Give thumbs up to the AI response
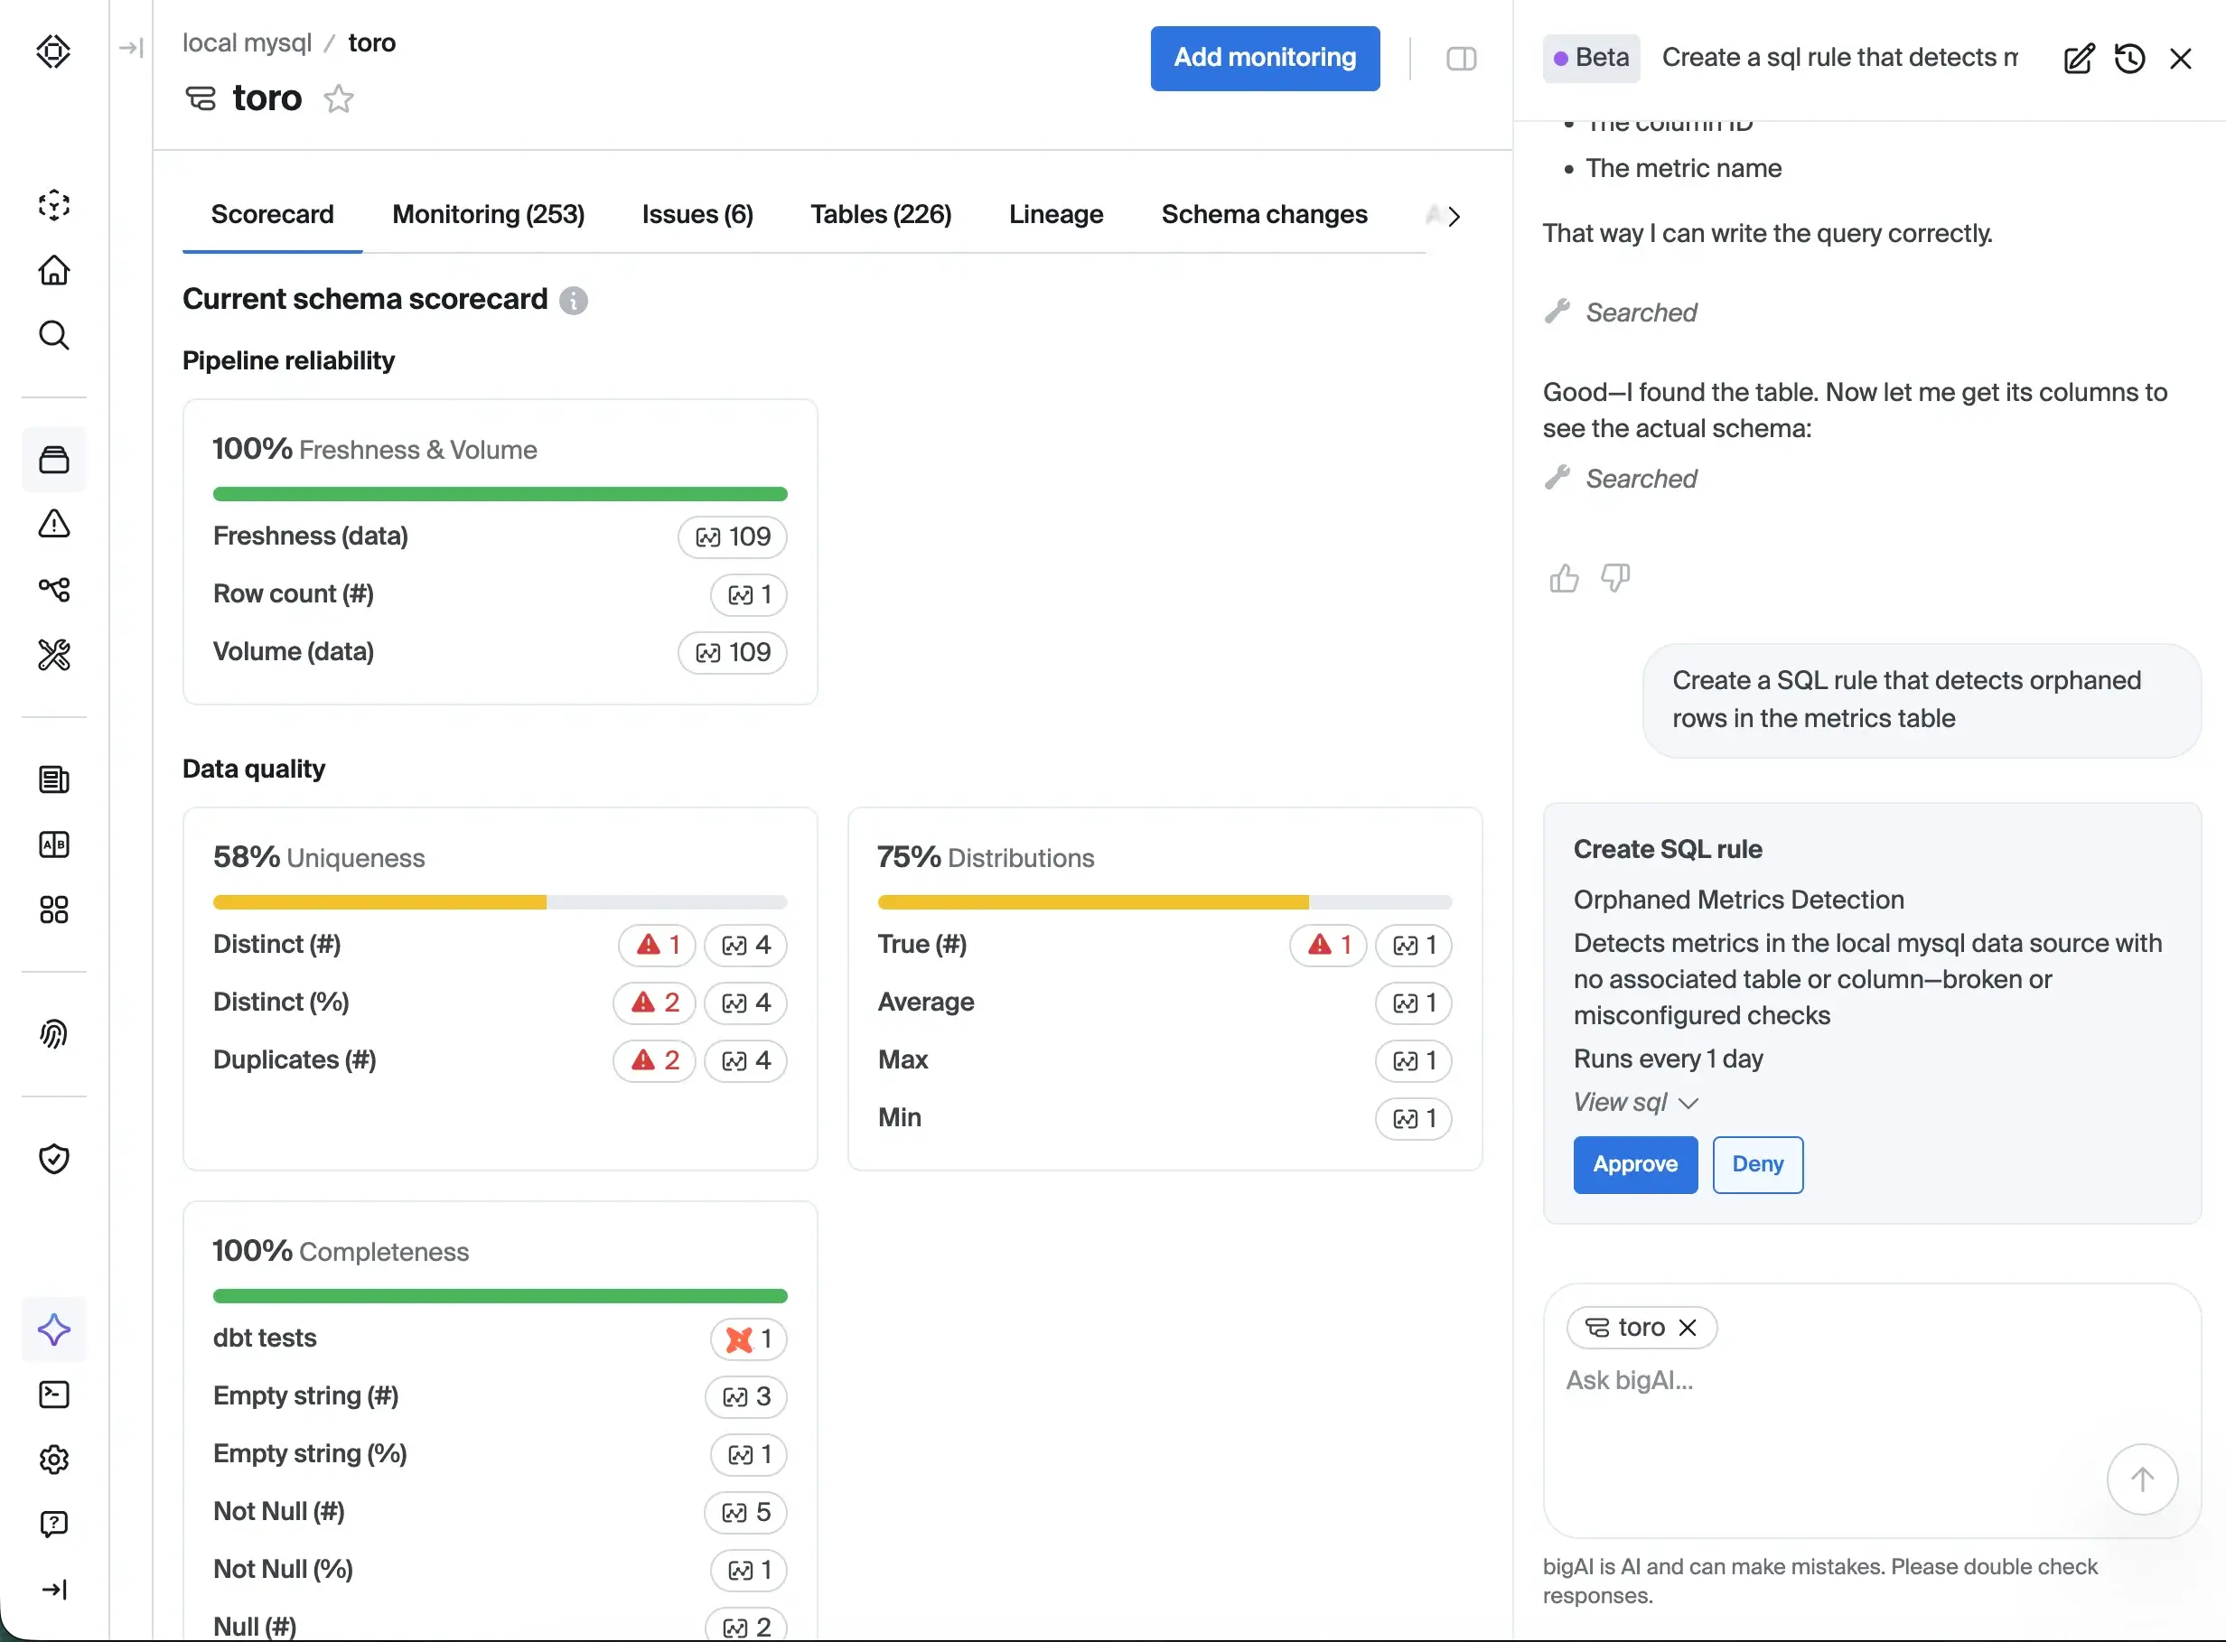 1564,577
